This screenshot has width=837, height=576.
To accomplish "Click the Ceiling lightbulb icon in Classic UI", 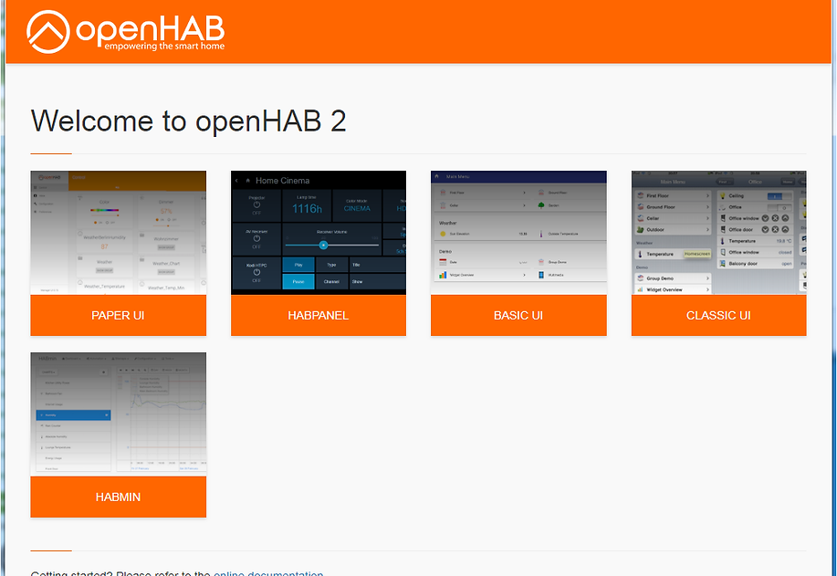I will pyautogui.click(x=722, y=195).
